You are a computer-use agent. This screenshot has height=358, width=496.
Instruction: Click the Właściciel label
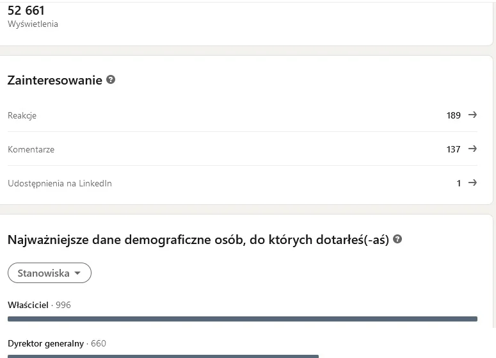pyautogui.click(x=28, y=305)
